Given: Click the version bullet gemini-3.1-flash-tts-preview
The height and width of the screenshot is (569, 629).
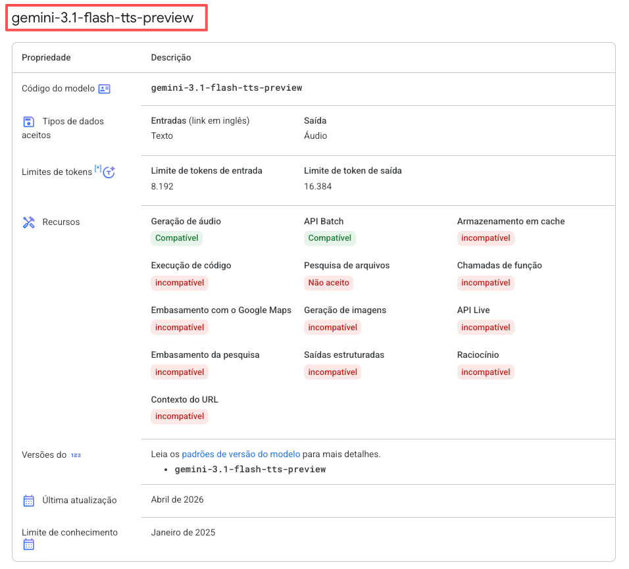Looking at the screenshot, I should 250,470.
